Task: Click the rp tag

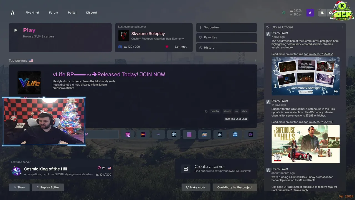Action: click(237, 111)
